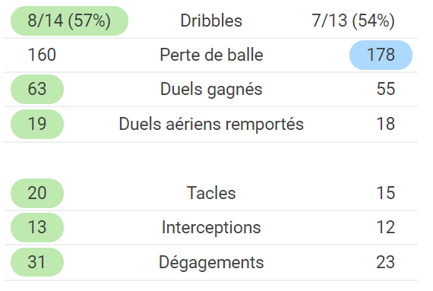The width and height of the screenshot is (433, 291).
Task: Click the green 63 duels won badge
Action: tap(37, 89)
